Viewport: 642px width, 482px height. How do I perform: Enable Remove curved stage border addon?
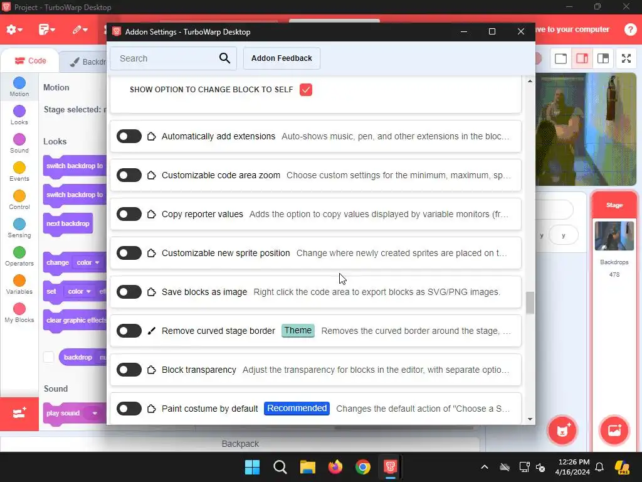tap(129, 331)
